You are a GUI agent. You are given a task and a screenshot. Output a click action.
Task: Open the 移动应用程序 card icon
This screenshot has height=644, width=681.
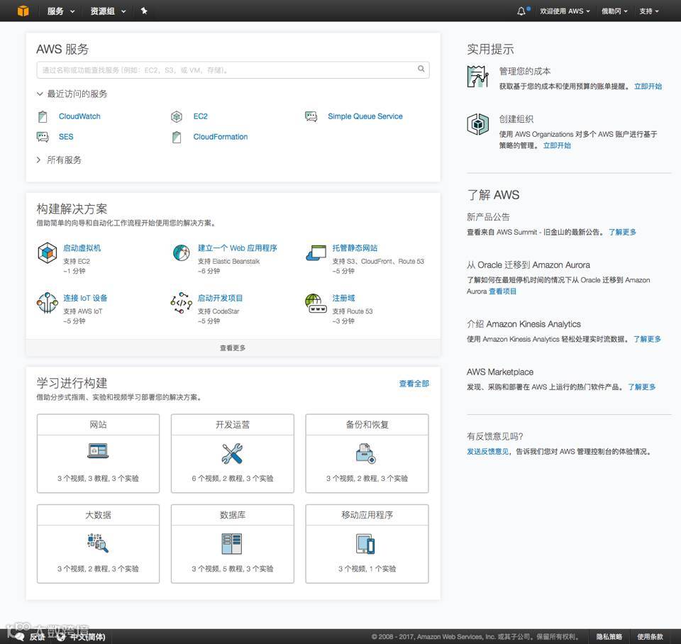366,544
